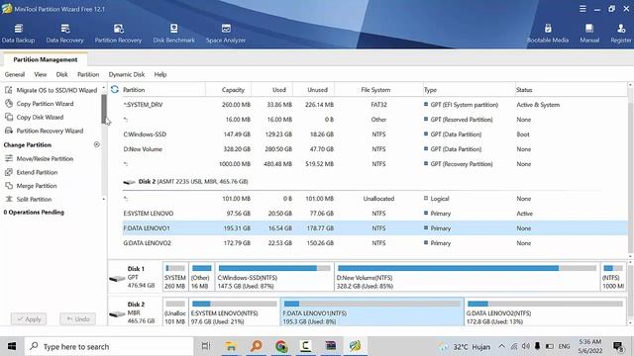Image resolution: width=634 pixels, height=356 pixels.
Task: Click the taskbar search box
Action: (109, 346)
